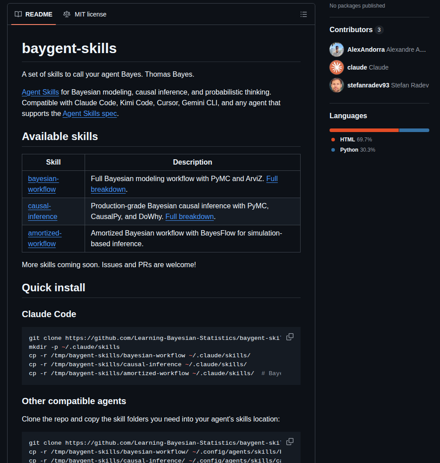Image resolution: width=440 pixels, height=463 pixels.
Task: Open the README outline list icon
Action: pyautogui.click(x=303, y=14)
